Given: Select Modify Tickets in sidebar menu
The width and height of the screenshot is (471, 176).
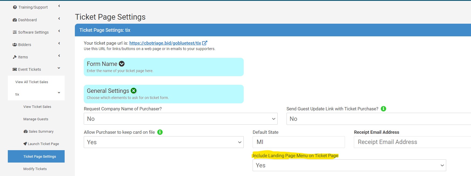Looking at the screenshot, I should coord(35,169).
